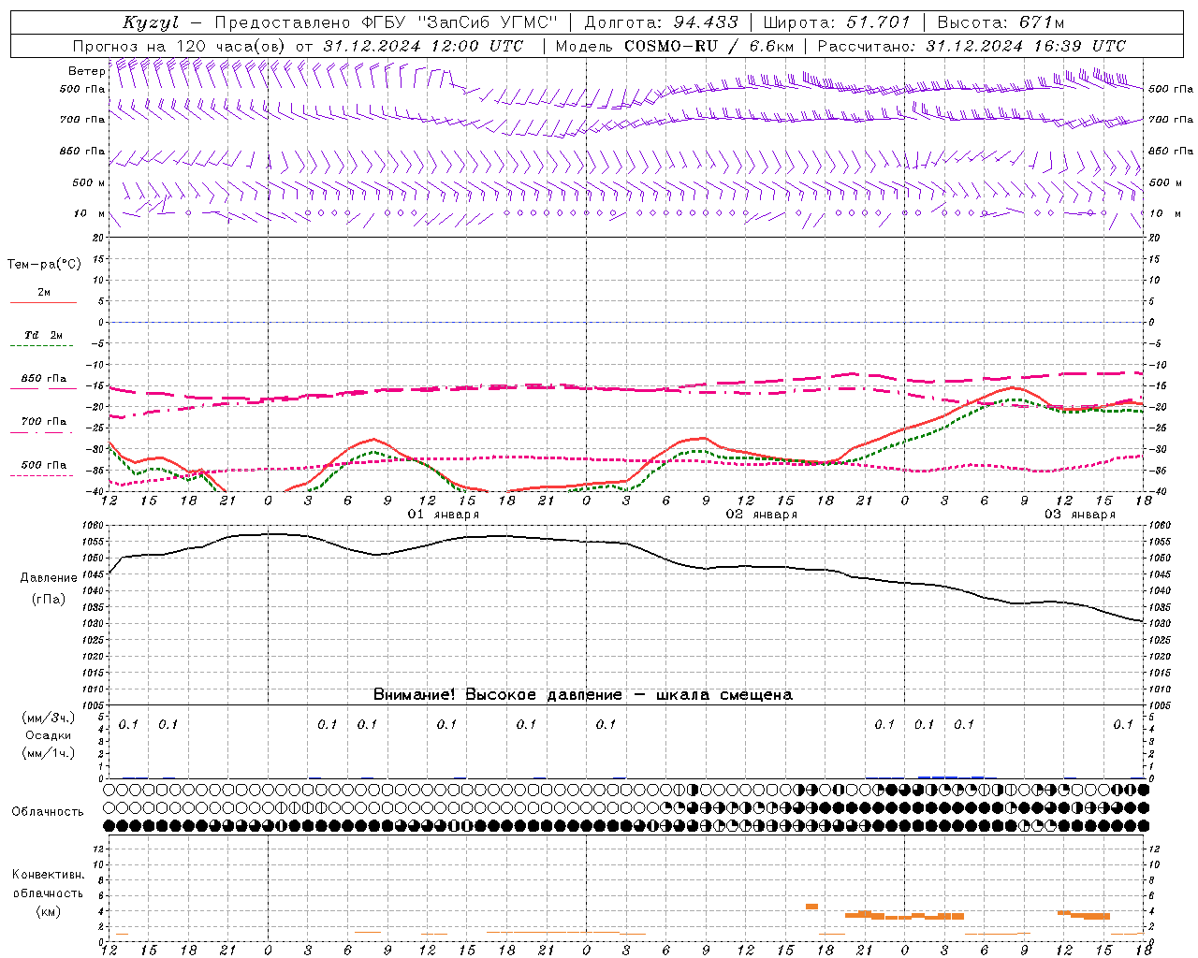Click the Облачность cloudiness row label
The image size is (1198, 958).
click(x=48, y=812)
